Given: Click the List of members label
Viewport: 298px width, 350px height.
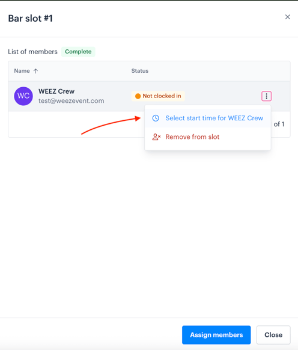Looking at the screenshot, I should point(33,52).
